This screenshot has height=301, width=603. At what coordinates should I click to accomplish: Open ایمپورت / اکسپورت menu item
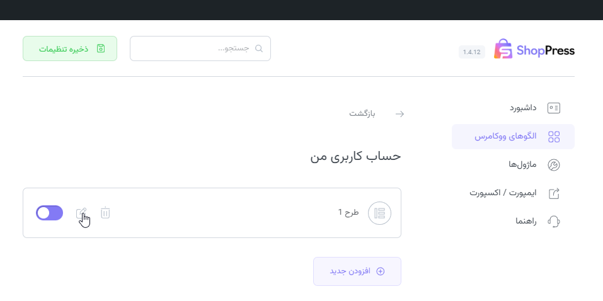tap(503, 193)
